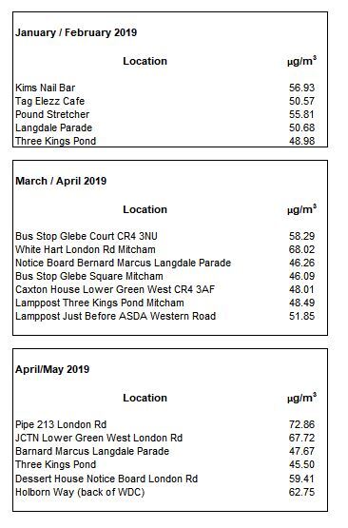Select the March / April 2019 heading

pos(61,181)
